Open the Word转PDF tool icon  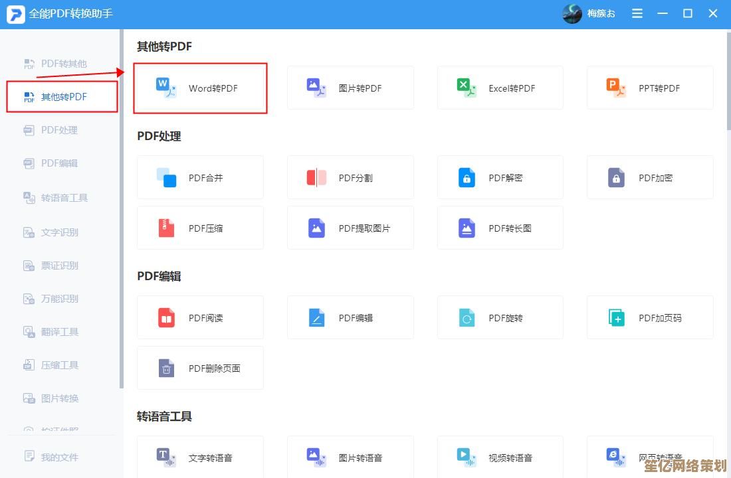point(166,88)
